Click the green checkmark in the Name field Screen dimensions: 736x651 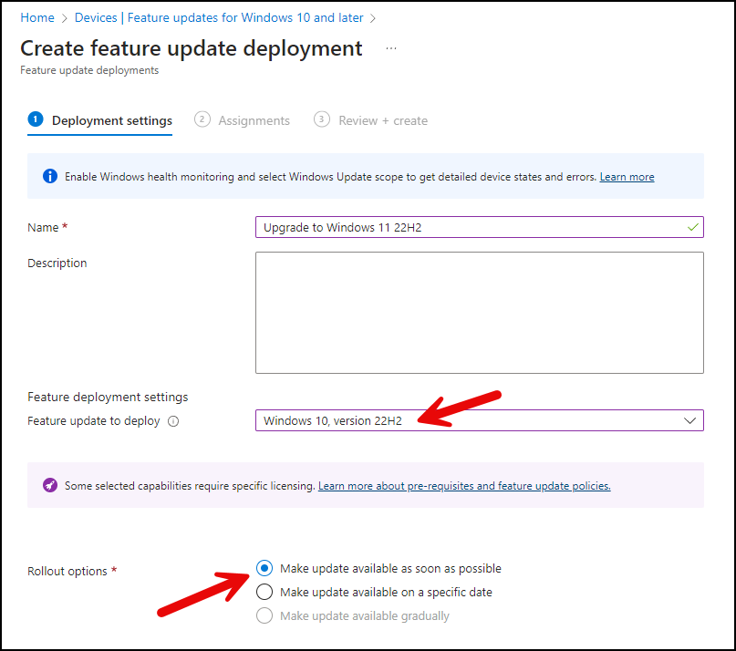point(693,228)
